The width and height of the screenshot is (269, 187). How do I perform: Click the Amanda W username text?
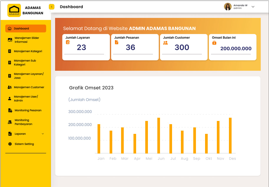pyautogui.click(x=240, y=5)
